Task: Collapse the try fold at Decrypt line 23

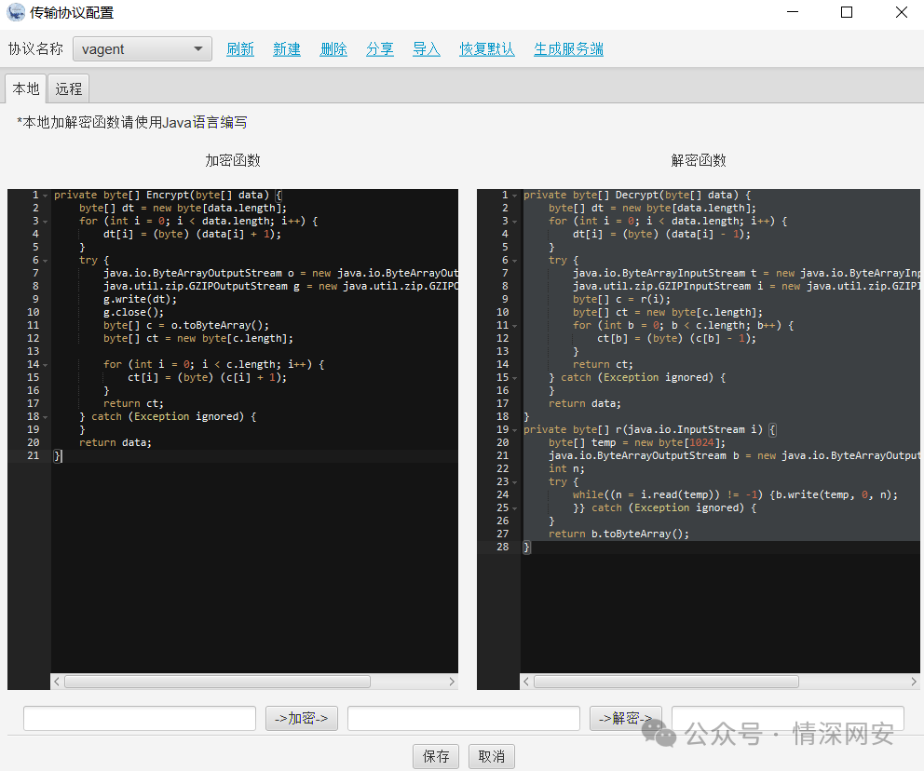Action: (x=514, y=482)
